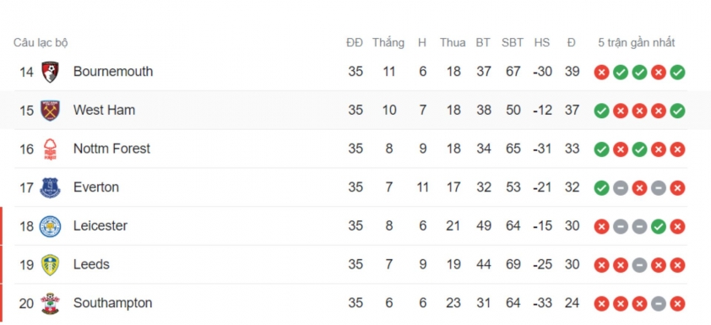This screenshot has width=711, height=325.
Task: Select the Câu lạc bộ column header
Action: pos(41,42)
